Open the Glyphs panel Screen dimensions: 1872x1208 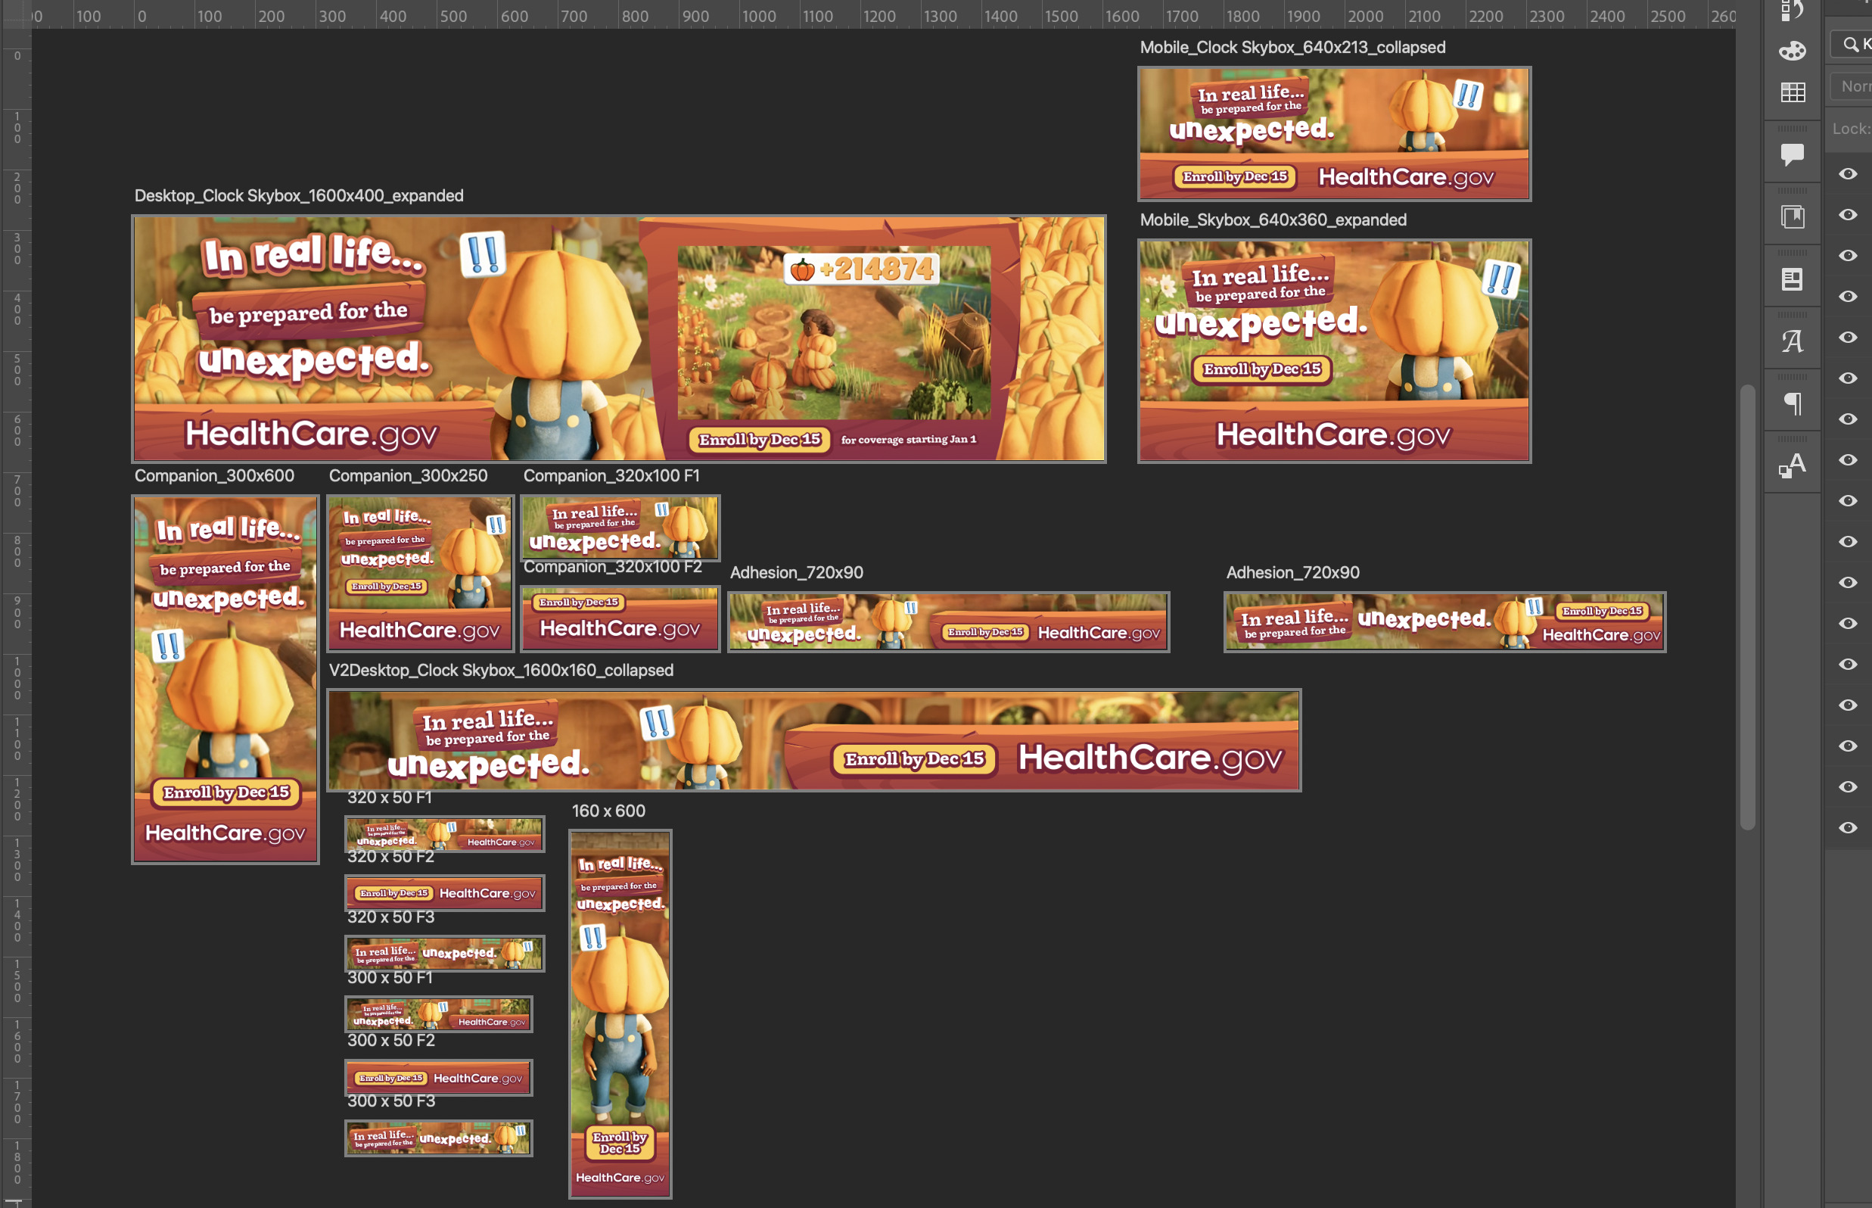pyautogui.click(x=1792, y=339)
